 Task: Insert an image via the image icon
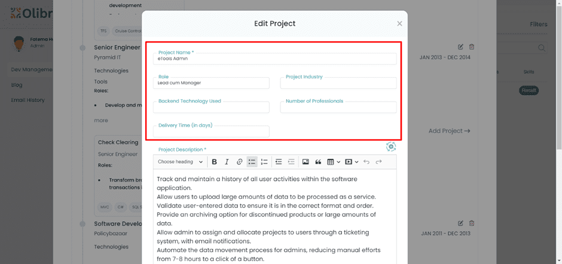306,162
